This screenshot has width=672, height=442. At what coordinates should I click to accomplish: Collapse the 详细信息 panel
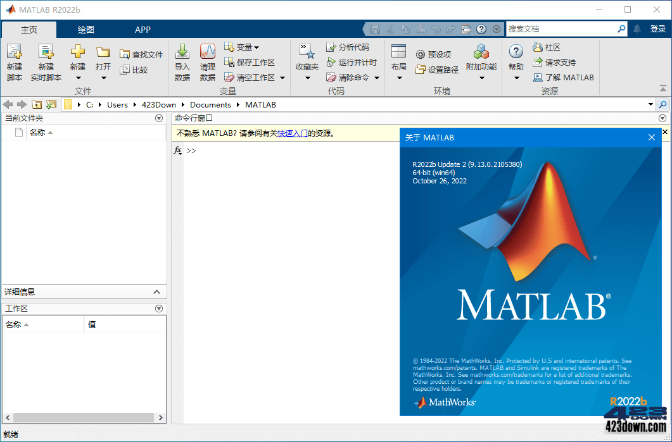coord(156,292)
